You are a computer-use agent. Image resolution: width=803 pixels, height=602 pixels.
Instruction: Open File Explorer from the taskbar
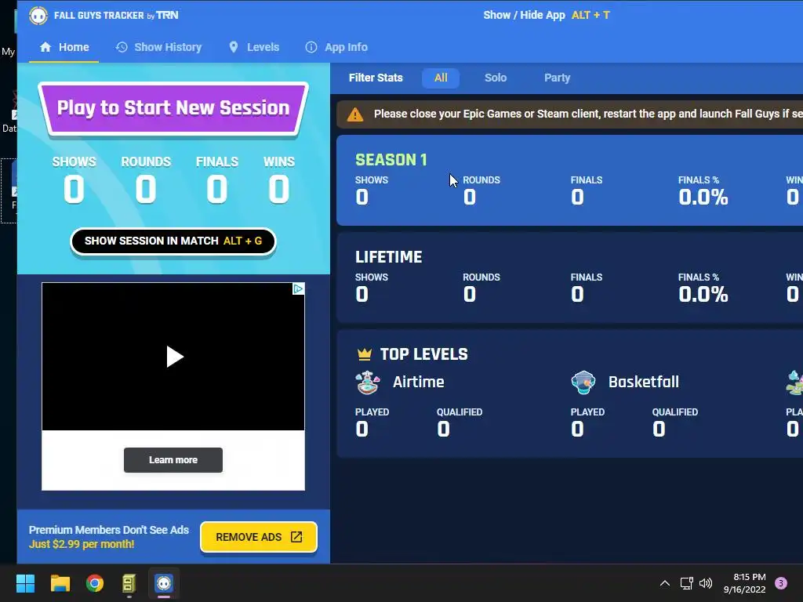60,583
